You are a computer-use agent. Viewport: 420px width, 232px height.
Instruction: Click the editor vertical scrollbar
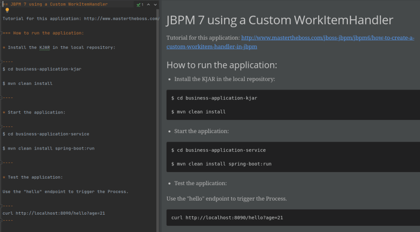coord(158,120)
